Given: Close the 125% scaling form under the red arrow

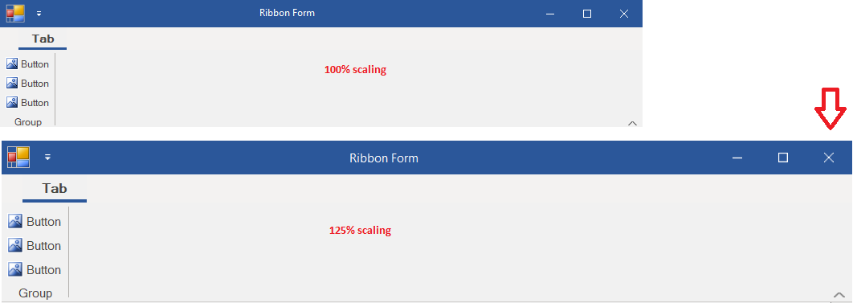Looking at the screenshot, I should [829, 158].
